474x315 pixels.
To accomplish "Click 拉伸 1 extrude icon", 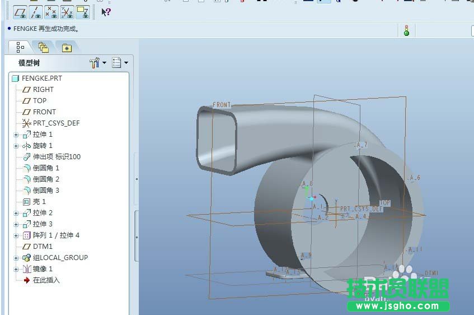I will (27, 135).
